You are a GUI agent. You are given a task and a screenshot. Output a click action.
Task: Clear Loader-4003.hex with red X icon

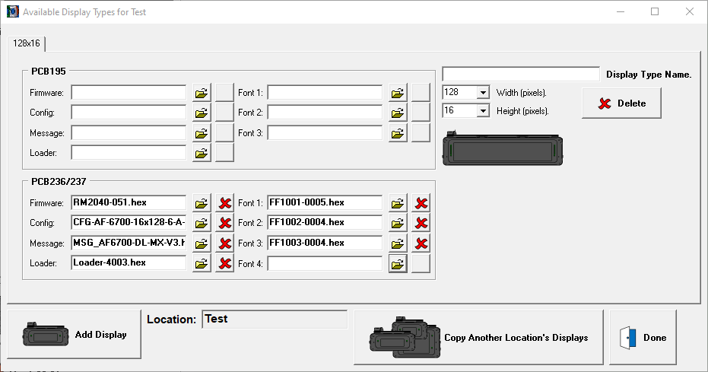(224, 264)
